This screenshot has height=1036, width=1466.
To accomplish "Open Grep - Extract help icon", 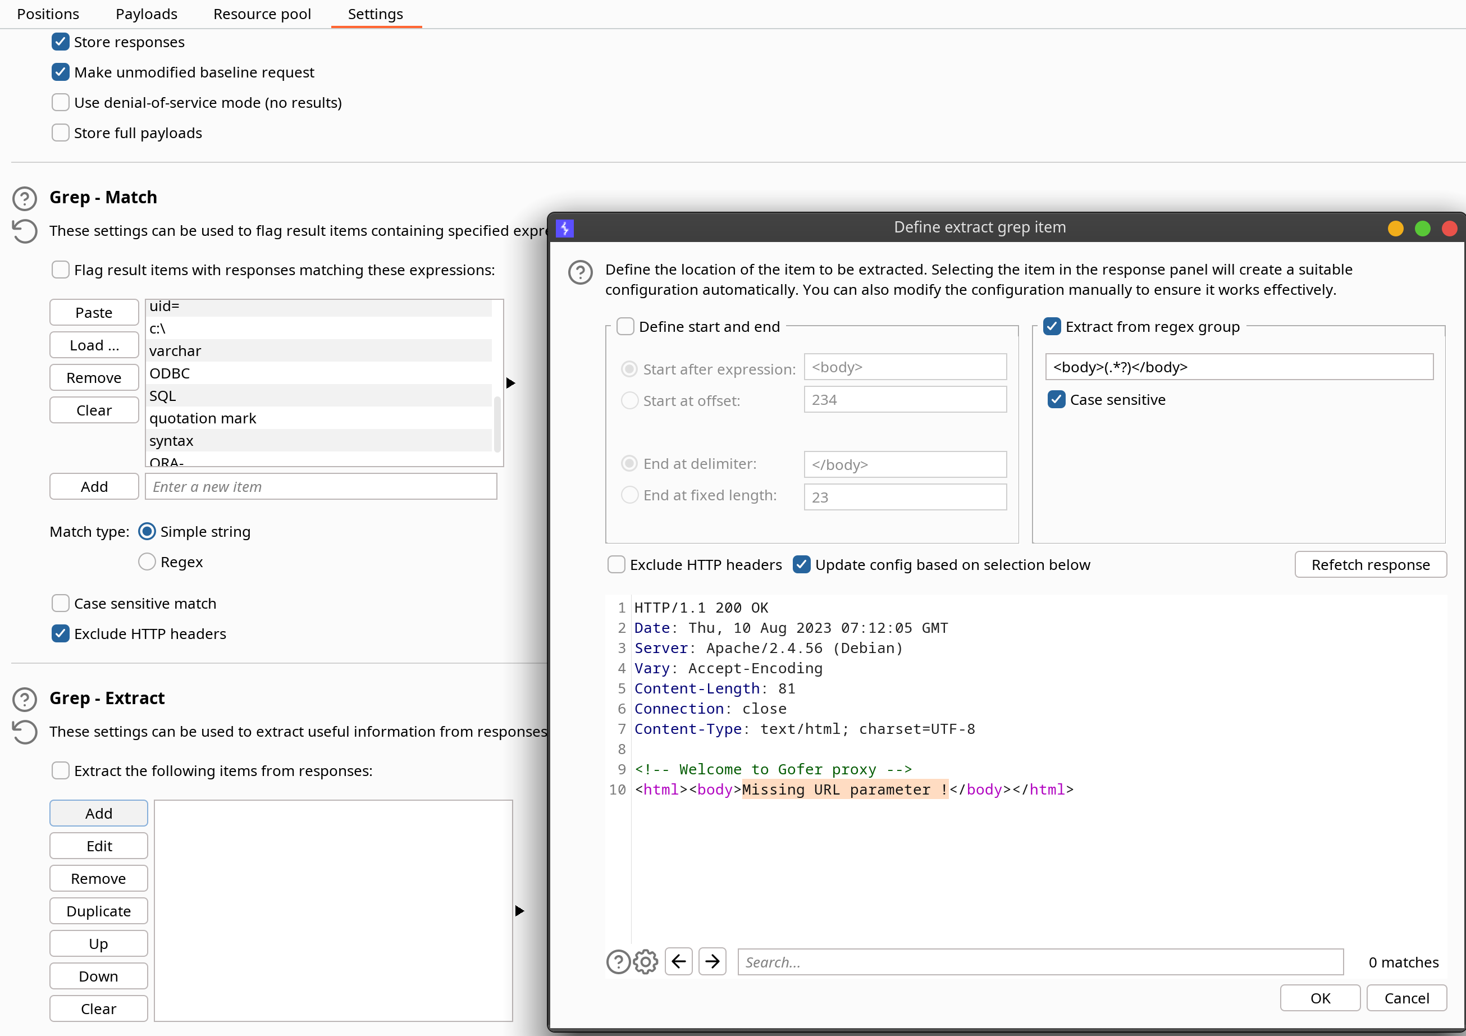I will [24, 699].
